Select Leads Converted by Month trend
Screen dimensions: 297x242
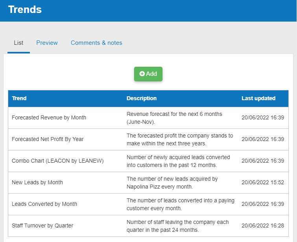coord(44,204)
